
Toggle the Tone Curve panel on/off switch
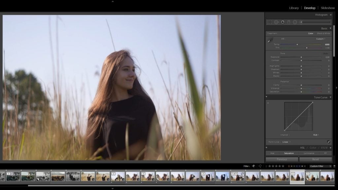click(x=267, y=97)
